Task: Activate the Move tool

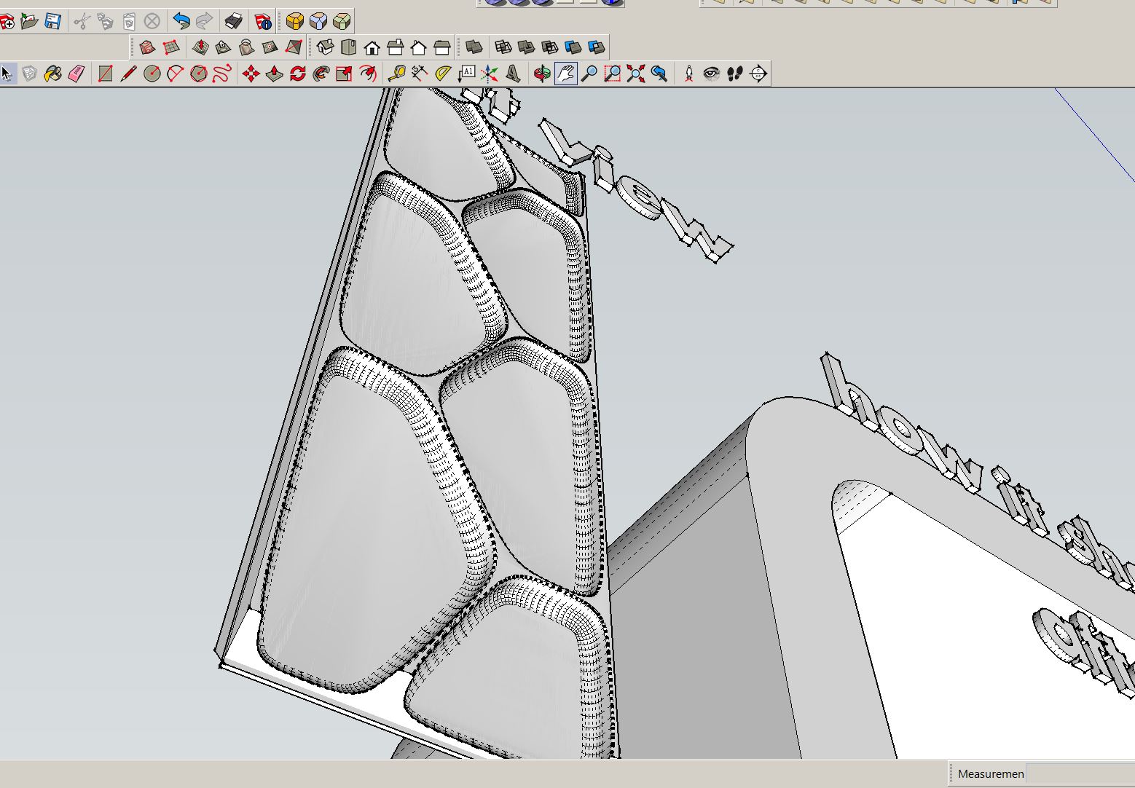Action: [251, 74]
